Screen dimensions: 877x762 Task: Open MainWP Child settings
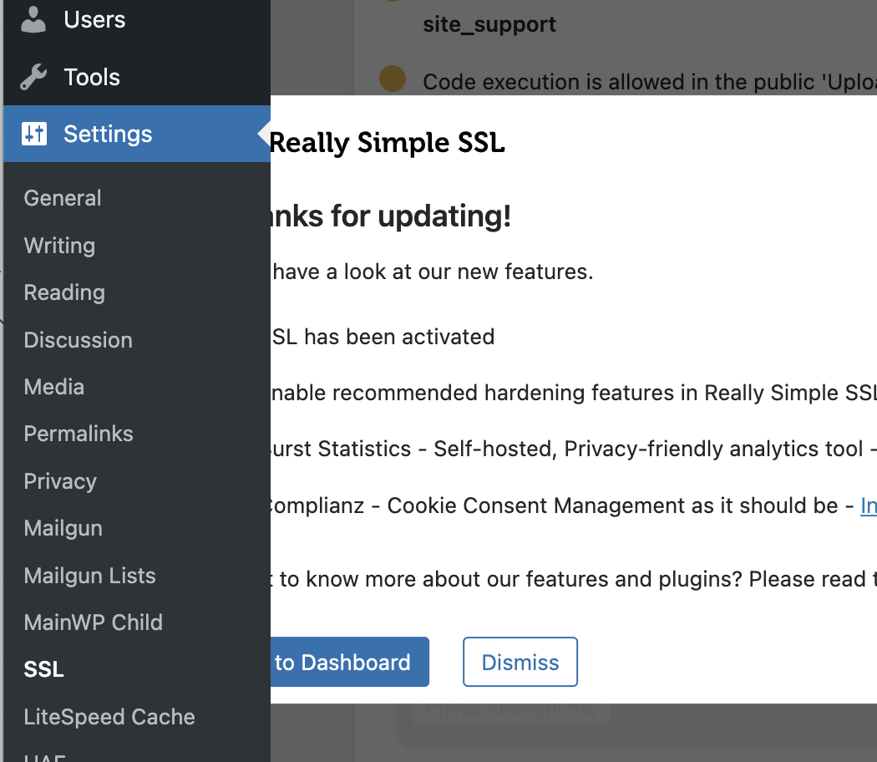pyautogui.click(x=93, y=622)
